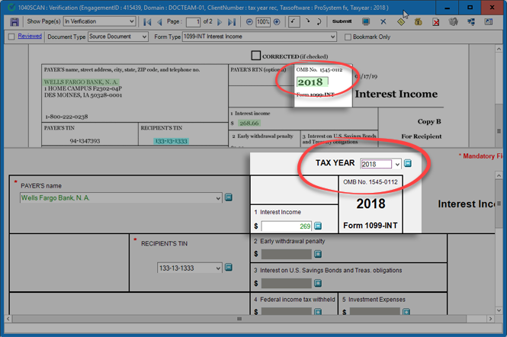Click the Federal income tax withheld field

click(286, 311)
